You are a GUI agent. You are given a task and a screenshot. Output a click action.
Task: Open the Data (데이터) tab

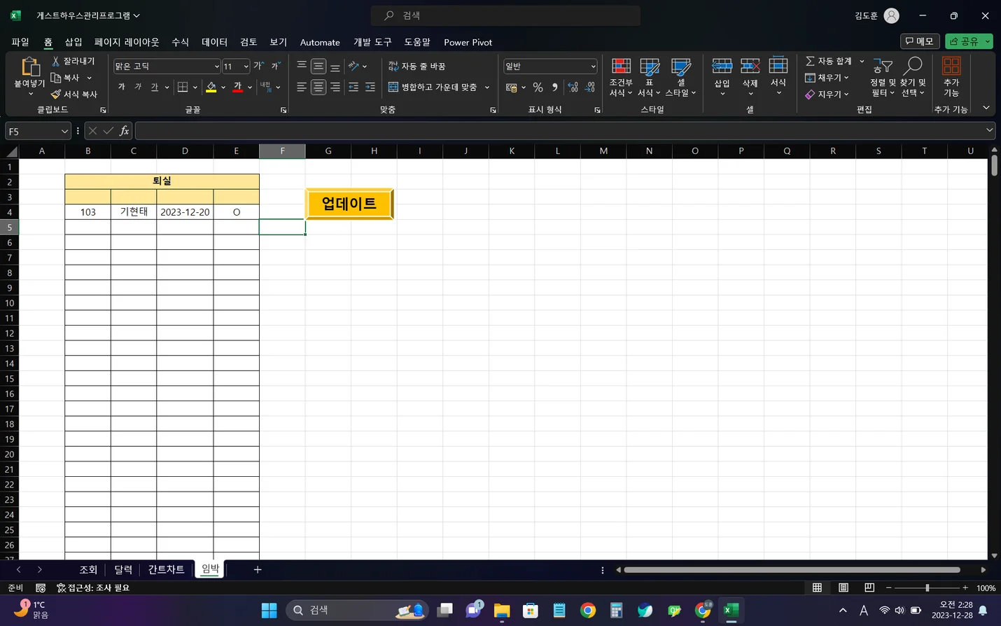(214, 42)
